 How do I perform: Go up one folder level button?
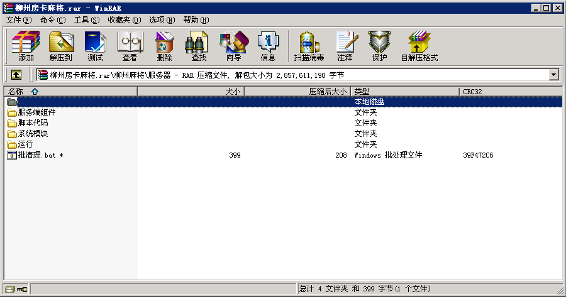tap(16, 75)
